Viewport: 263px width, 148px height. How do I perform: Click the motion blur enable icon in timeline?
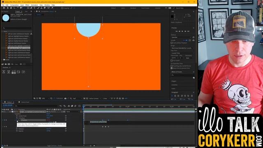[75, 106]
